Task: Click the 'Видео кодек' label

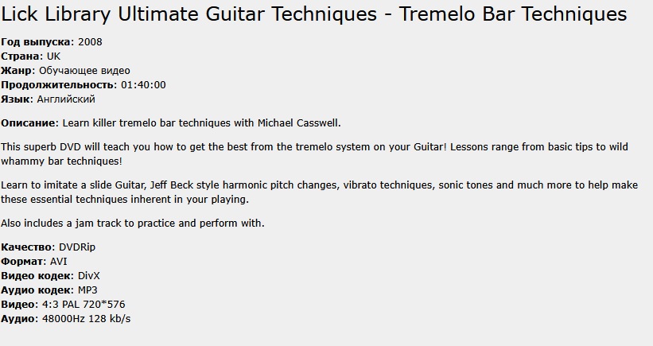Action: (35, 275)
